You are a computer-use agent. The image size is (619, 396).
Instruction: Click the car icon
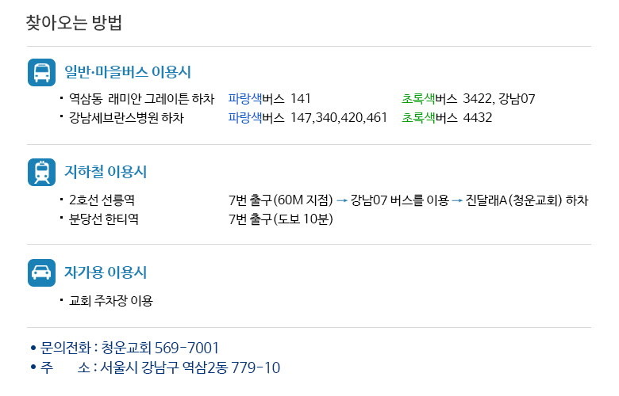(41, 272)
